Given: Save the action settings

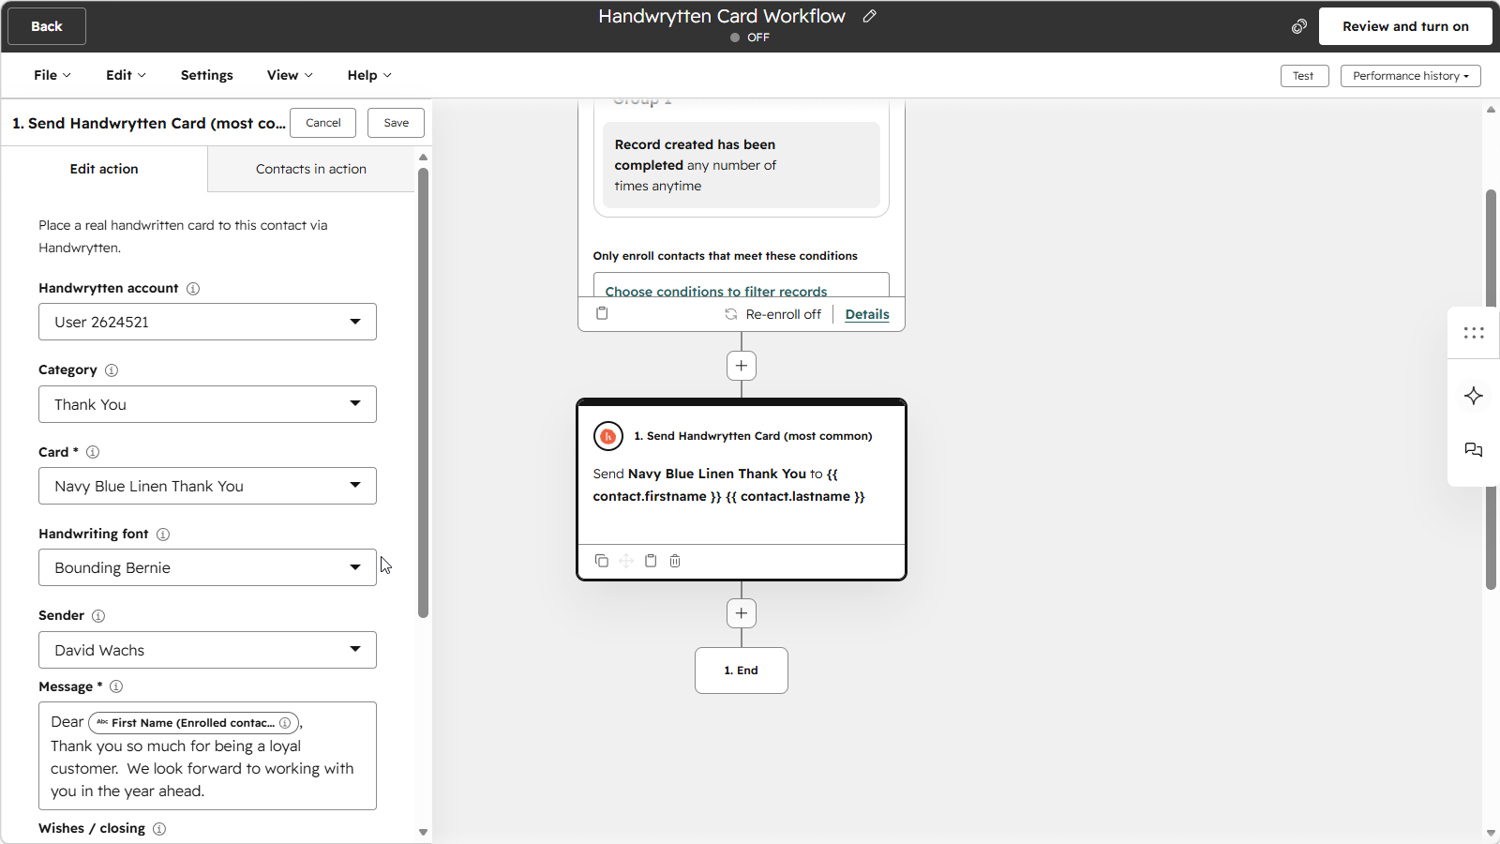Looking at the screenshot, I should click(397, 123).
